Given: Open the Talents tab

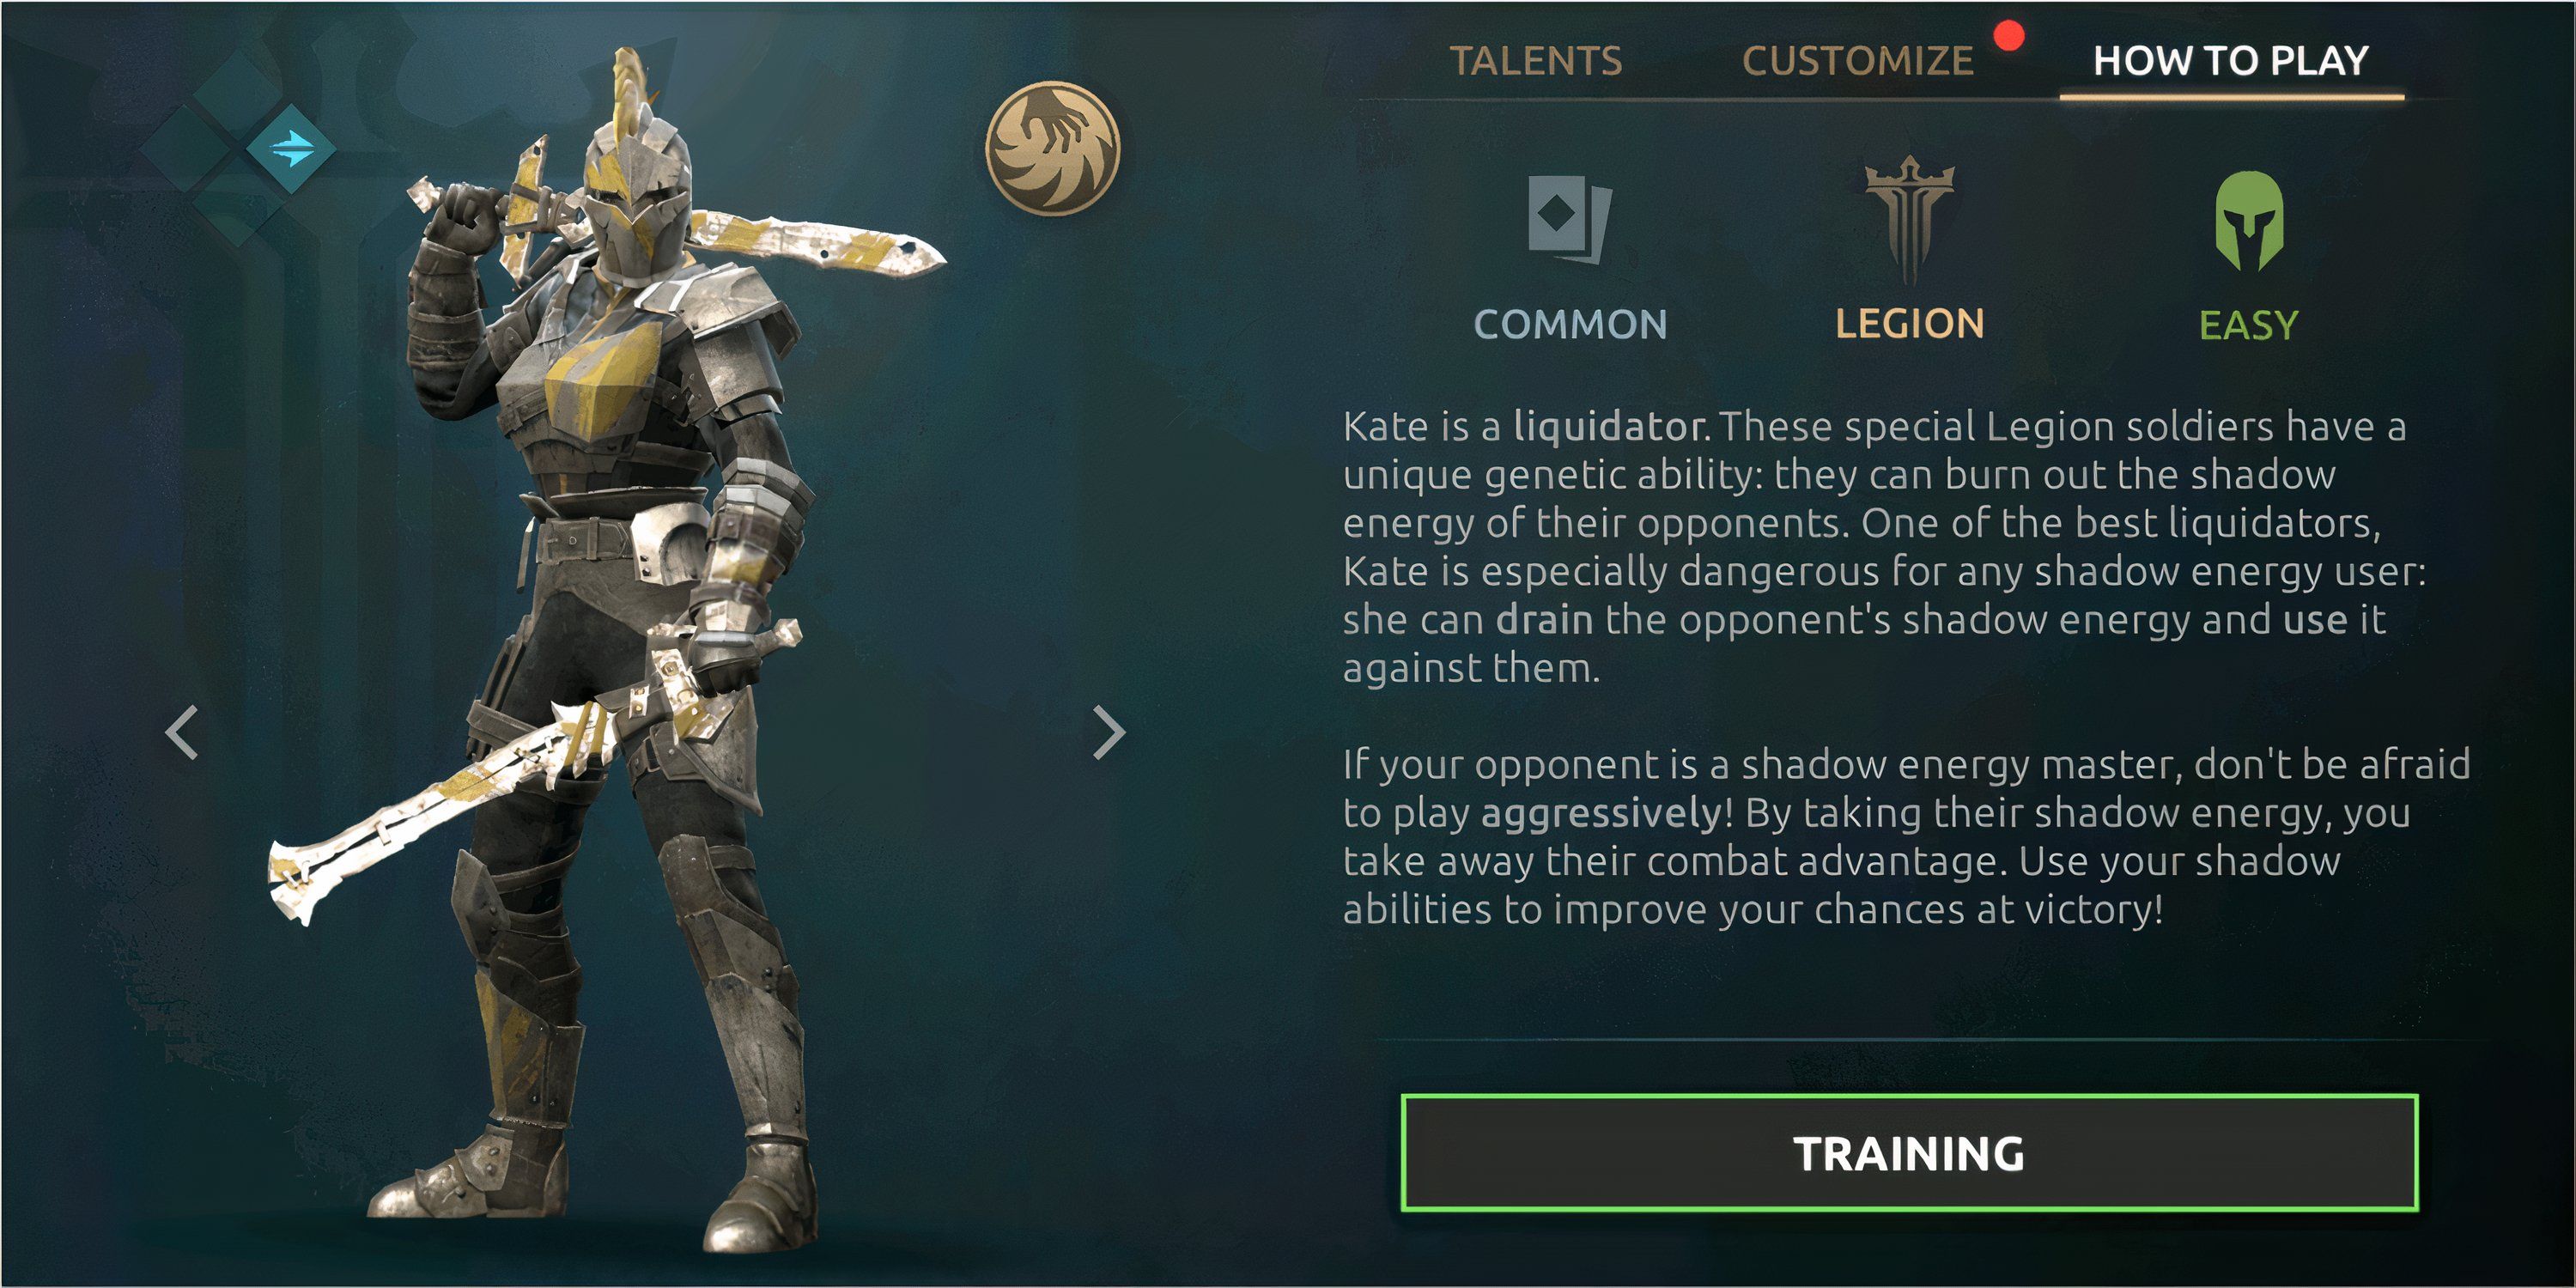Looking at the screenshot, I should click(x=1536, y=61).
